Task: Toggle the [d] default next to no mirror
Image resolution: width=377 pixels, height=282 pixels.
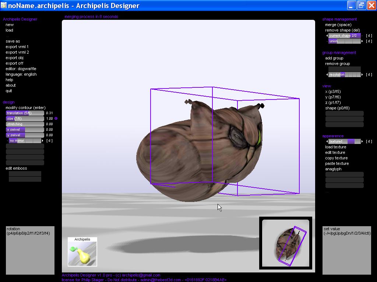Action: point(49,141)
